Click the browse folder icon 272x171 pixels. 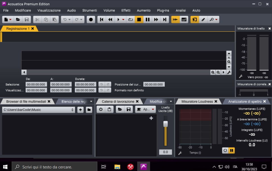point(89,110)
